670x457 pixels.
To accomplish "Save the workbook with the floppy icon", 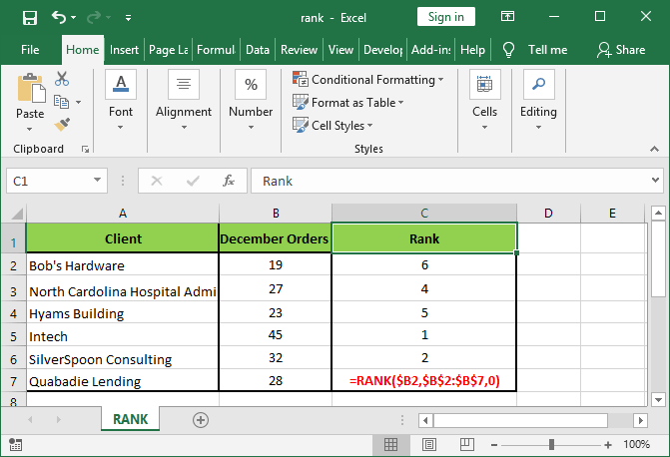I will pyautogui.click(x=30, y=18).
